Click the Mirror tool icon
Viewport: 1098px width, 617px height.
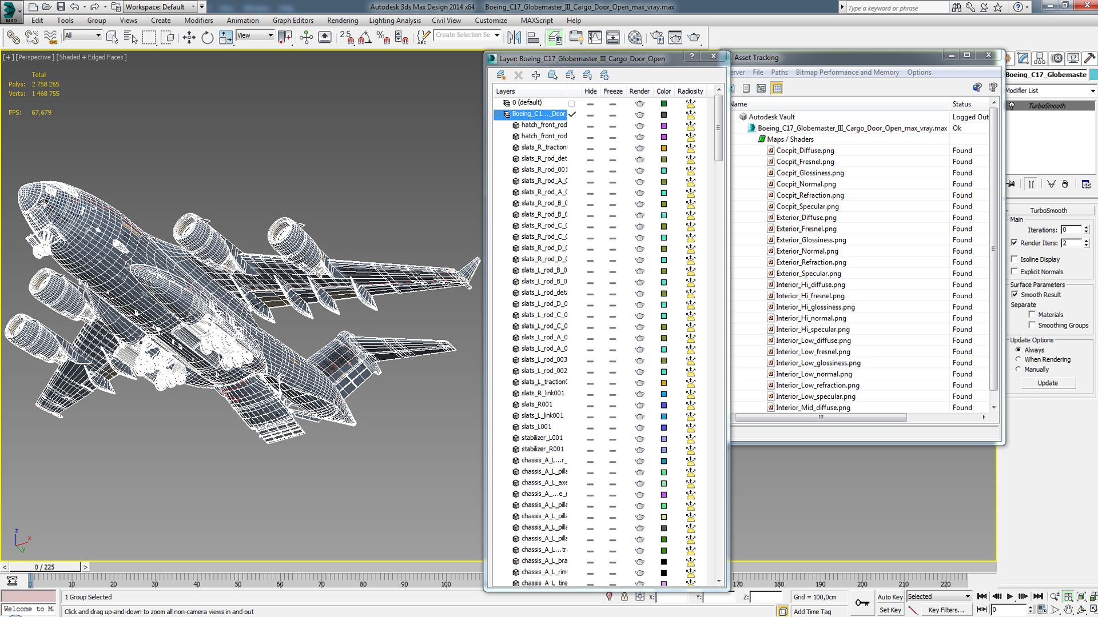click(514, 38)
